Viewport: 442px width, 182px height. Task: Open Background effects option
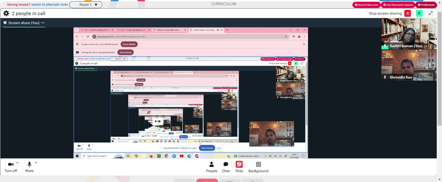pos(258,167)
